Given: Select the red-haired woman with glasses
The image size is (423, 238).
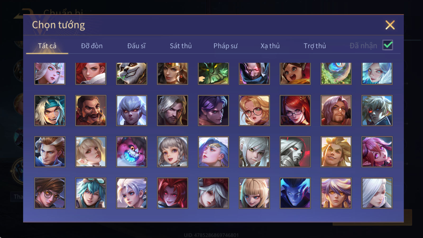Looking at the screenshot, I should click(x=295, y=111).
